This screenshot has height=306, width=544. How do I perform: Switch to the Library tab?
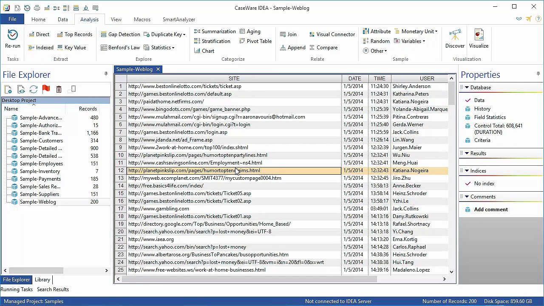(x=42, y=280)
